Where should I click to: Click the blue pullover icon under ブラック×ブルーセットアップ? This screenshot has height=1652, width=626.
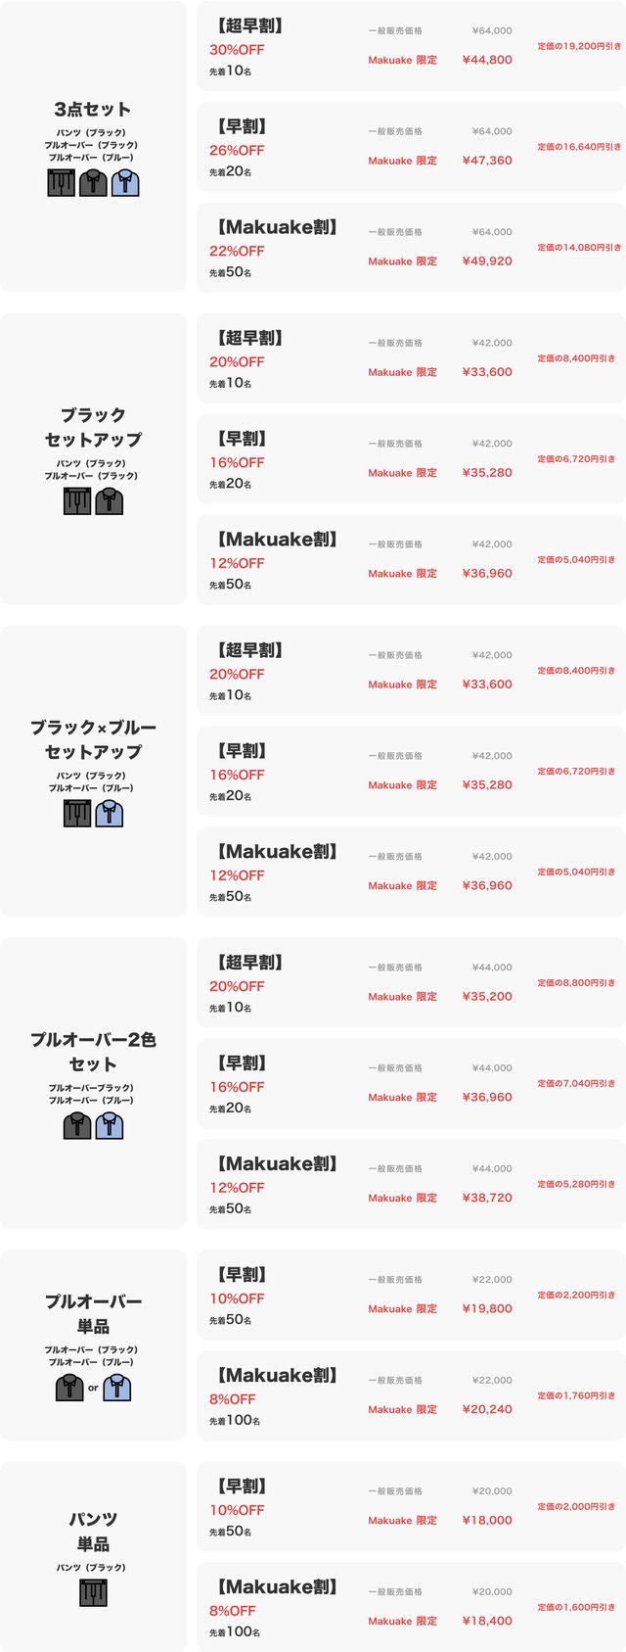[110, 813]
